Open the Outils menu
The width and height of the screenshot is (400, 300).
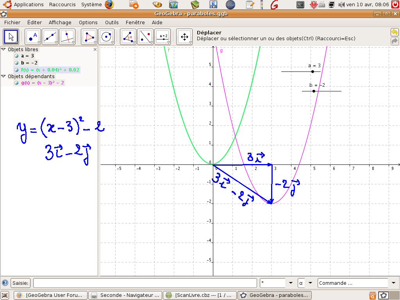coord(112,23)
